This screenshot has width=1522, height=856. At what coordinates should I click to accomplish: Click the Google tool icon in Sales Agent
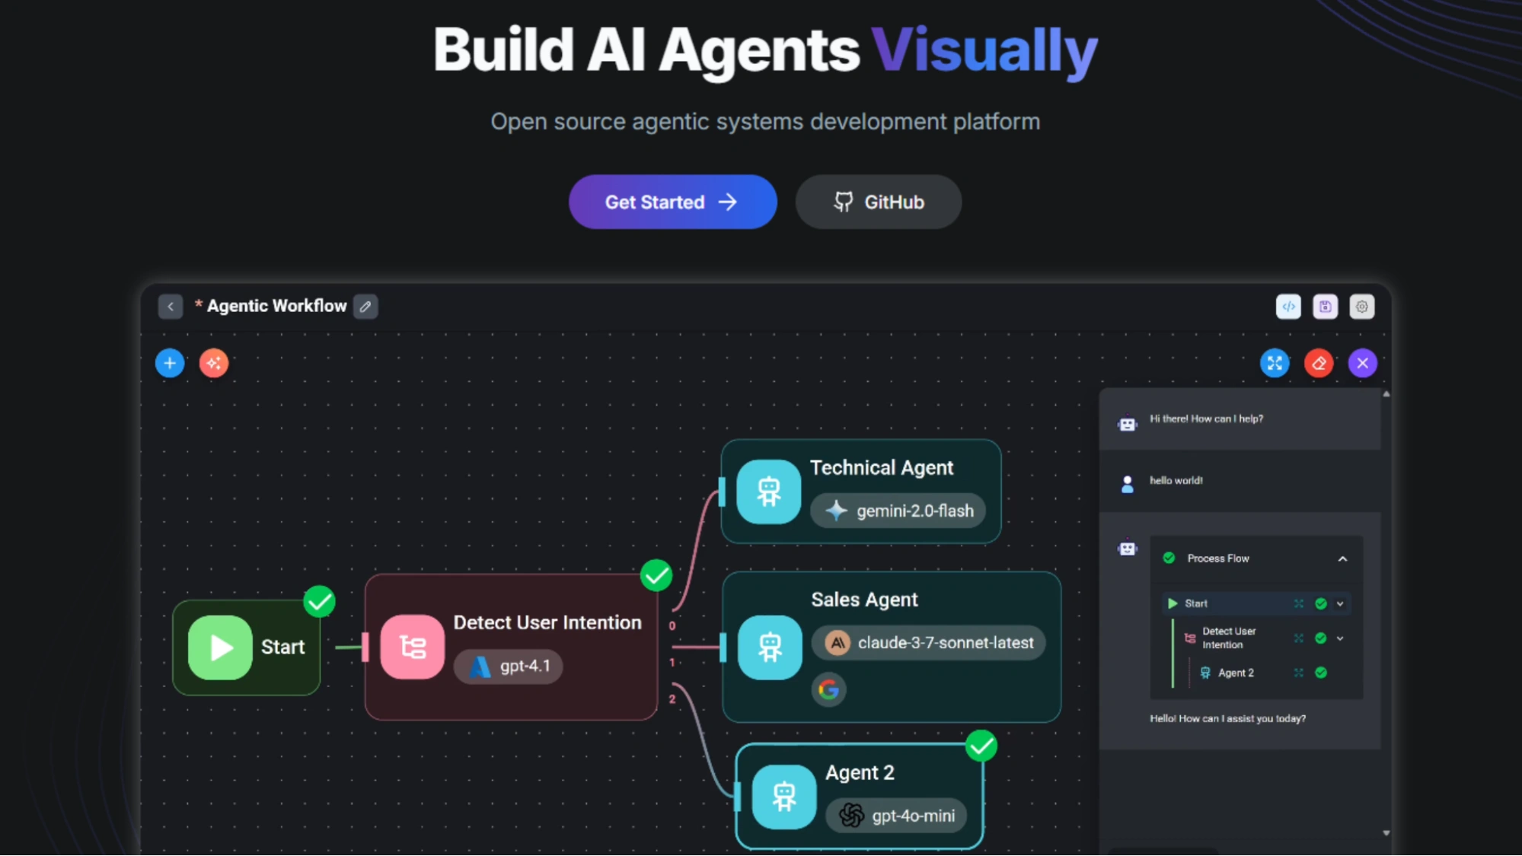point(828,689)
